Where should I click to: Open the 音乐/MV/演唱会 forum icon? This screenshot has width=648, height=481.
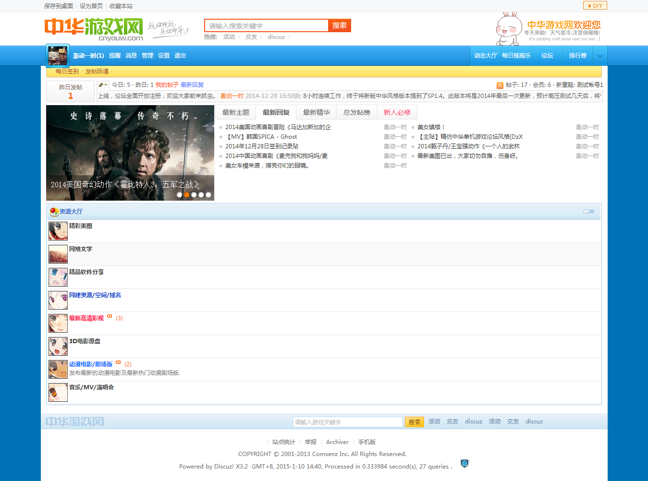point(58,393)
